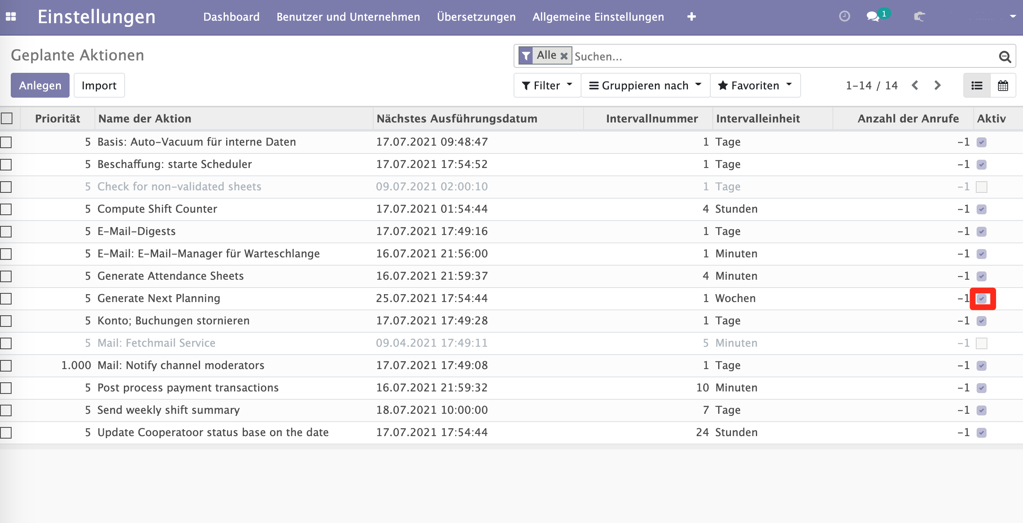Open Post process payment transactions record
The height and width of the screenshot is (523, 1023).
188,388
